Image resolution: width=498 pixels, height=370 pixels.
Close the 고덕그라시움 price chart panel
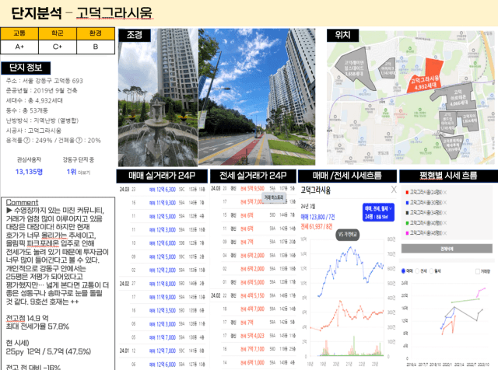click(x=394, y=190)
